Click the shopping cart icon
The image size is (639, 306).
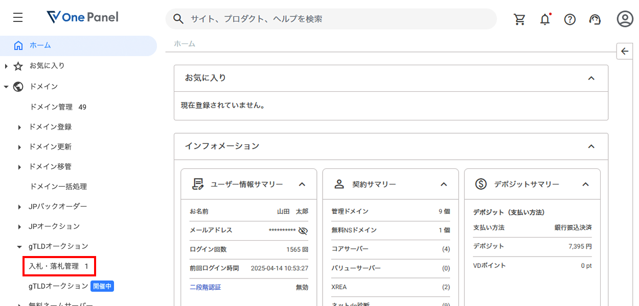point(519,19)
